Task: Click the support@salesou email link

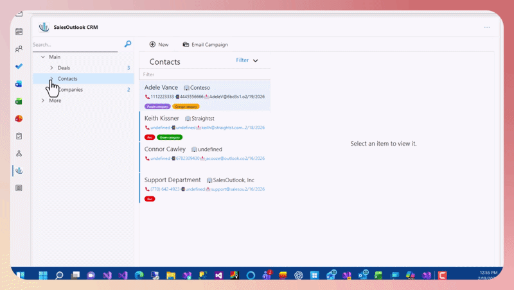Action: 227,189
